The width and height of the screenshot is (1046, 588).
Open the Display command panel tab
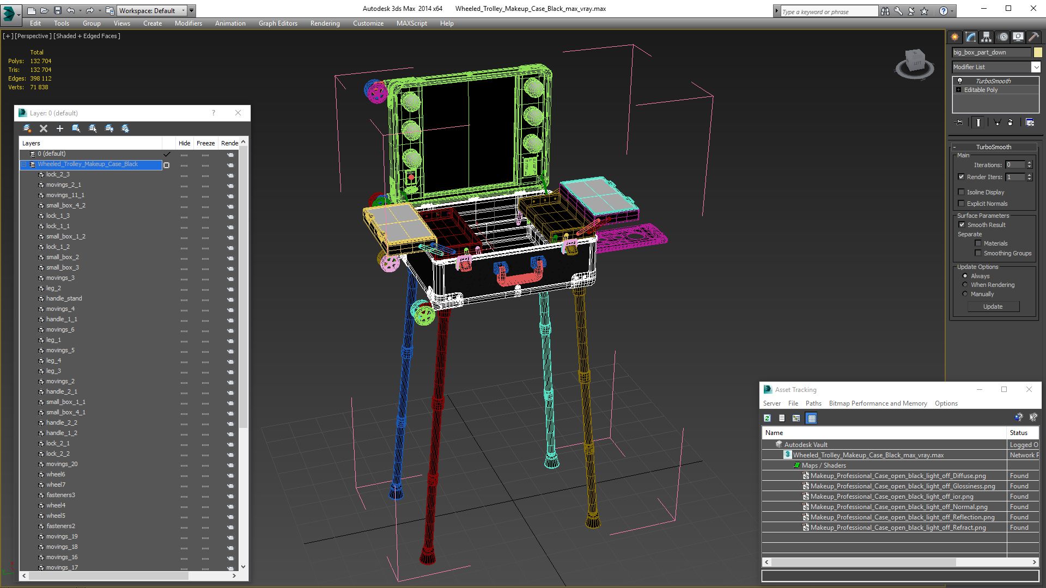[x=1018, y=37]
